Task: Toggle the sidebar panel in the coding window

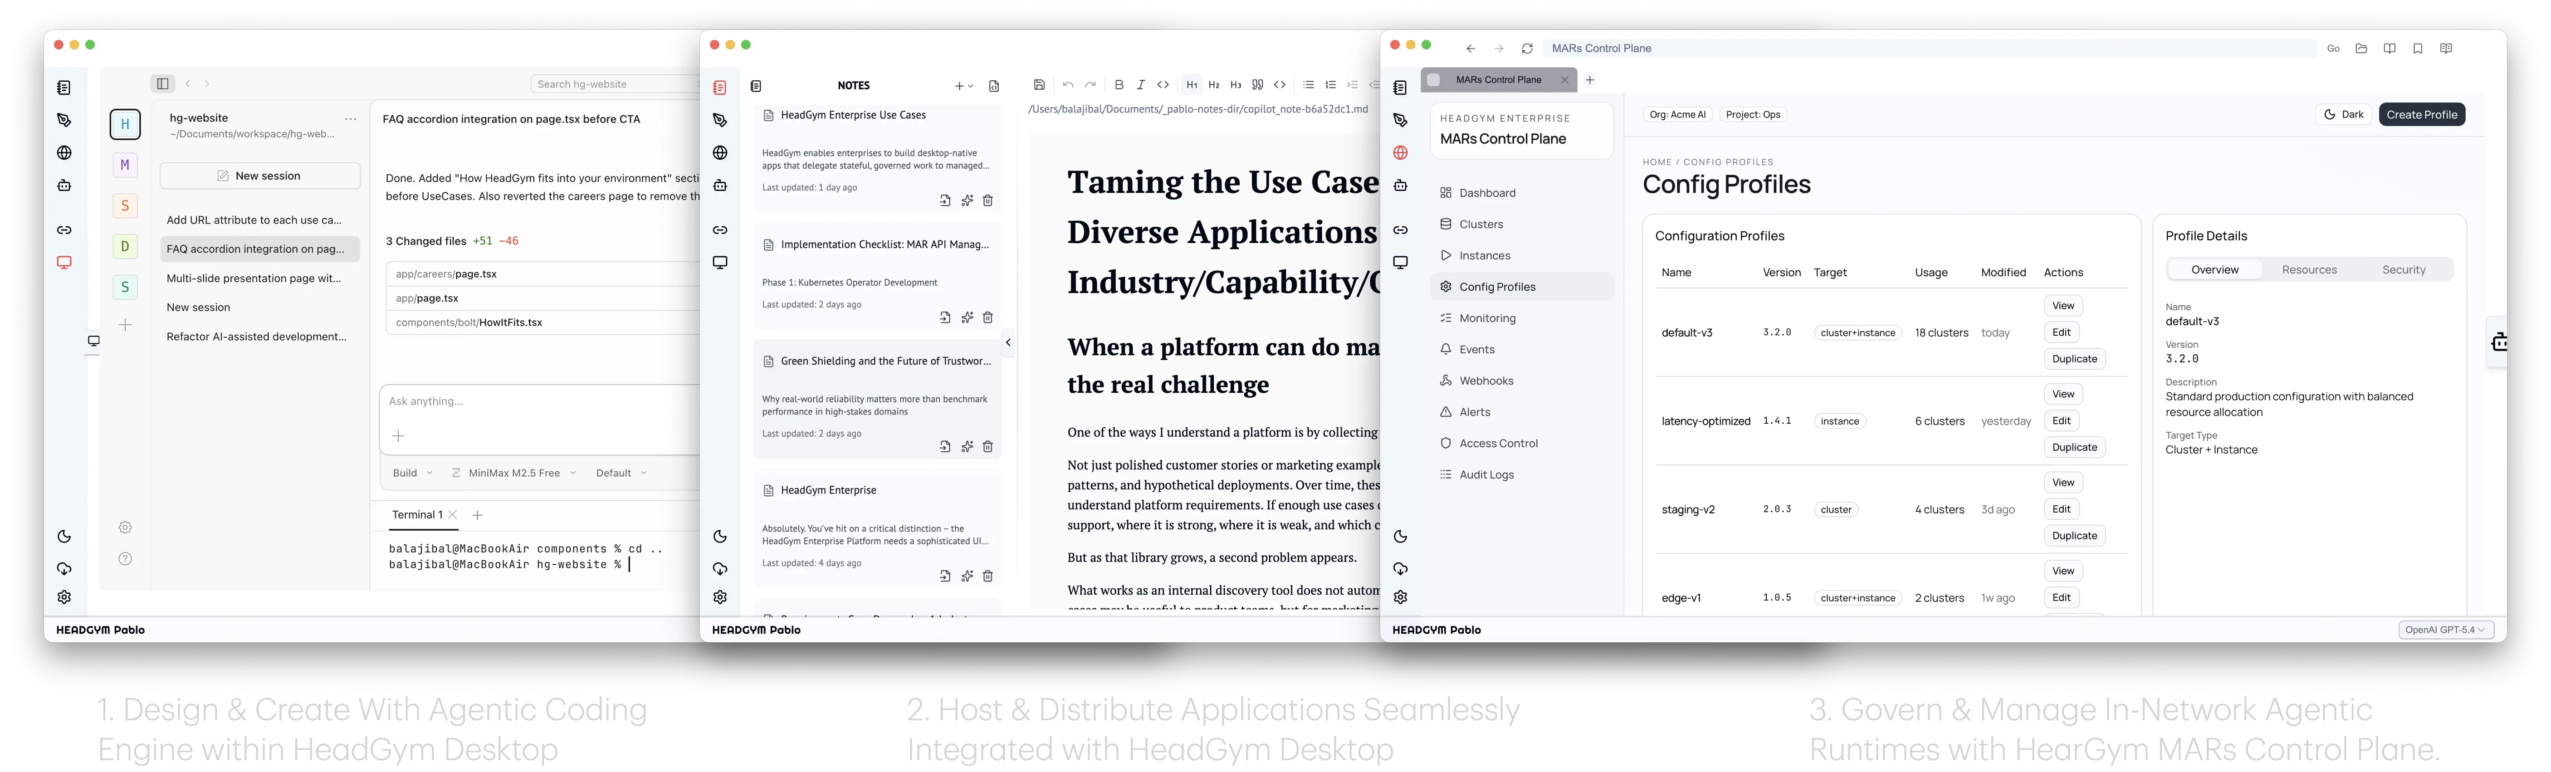Action: pyautogui.click(x=163, y=84)
